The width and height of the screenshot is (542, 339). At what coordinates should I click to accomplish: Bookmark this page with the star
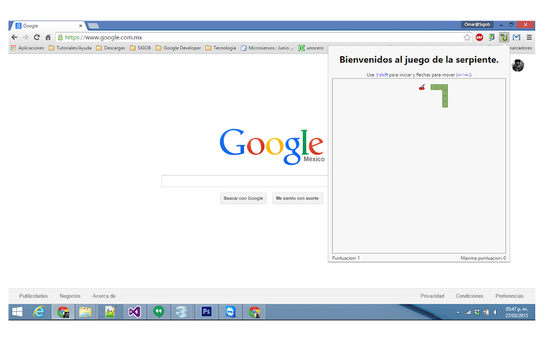(467, 37)
